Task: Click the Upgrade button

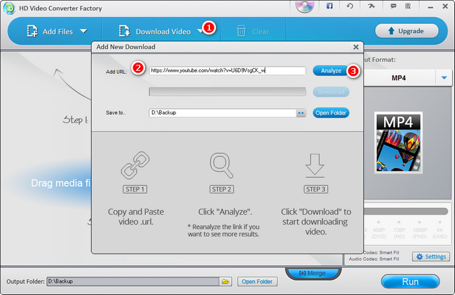Action: click(406, 31)
